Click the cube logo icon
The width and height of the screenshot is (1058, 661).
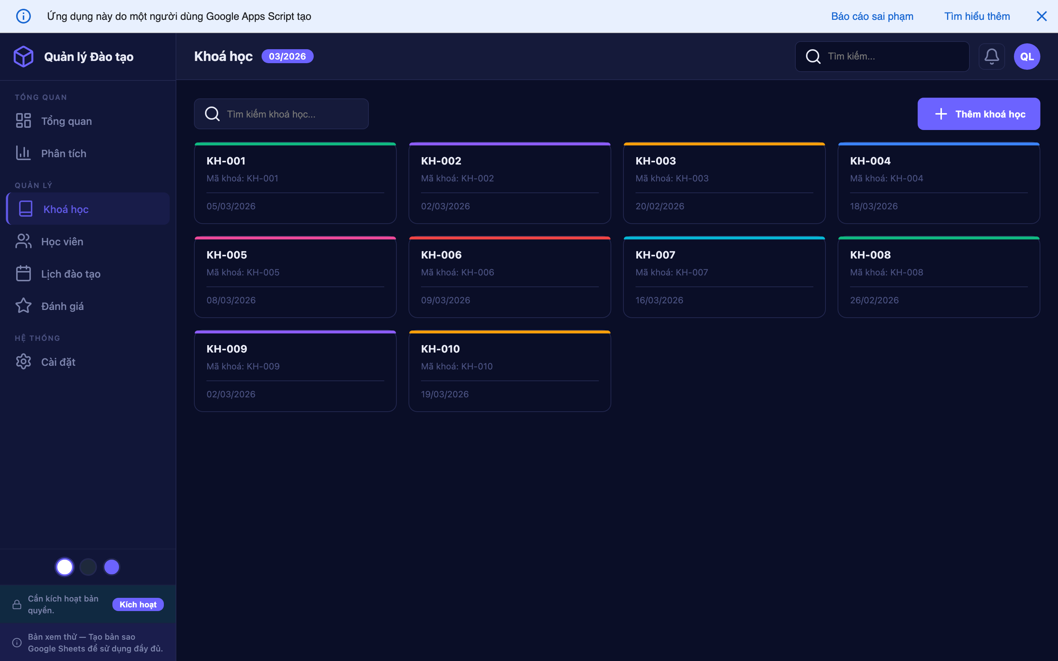coord(24,57)
